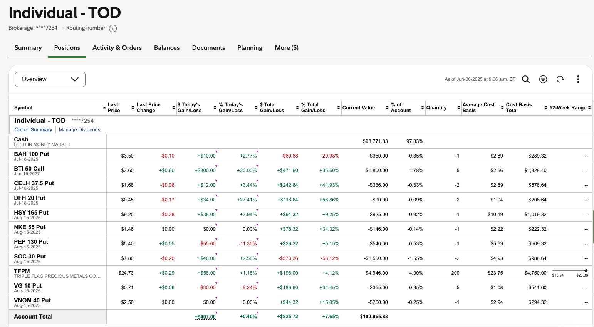The width and height of the screenshot is (594, 327).
Task: Open the filter icon in toolbar
Action: (x=543, y=79)
